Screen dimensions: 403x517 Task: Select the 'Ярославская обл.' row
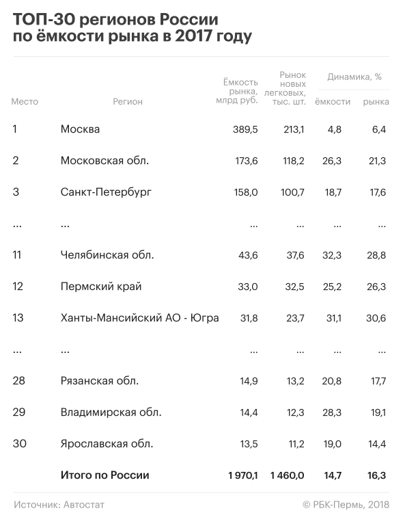coord(201,444)
